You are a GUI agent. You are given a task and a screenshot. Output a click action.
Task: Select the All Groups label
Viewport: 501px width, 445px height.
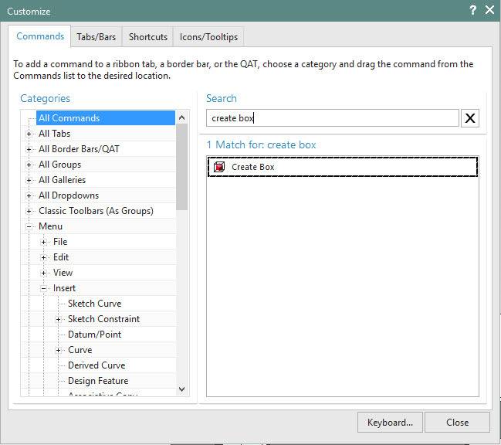pyautogui.click(x=59, y=165)
